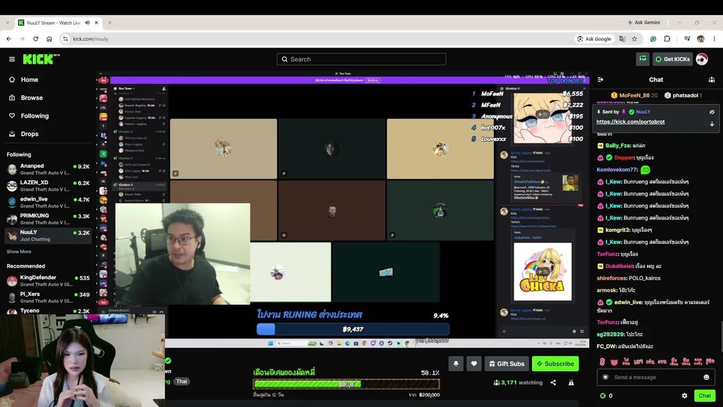Open chat settings gear

coord(685,396)
